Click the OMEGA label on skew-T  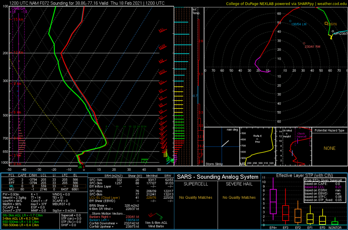pyautogui.click(x=18, y=8)
